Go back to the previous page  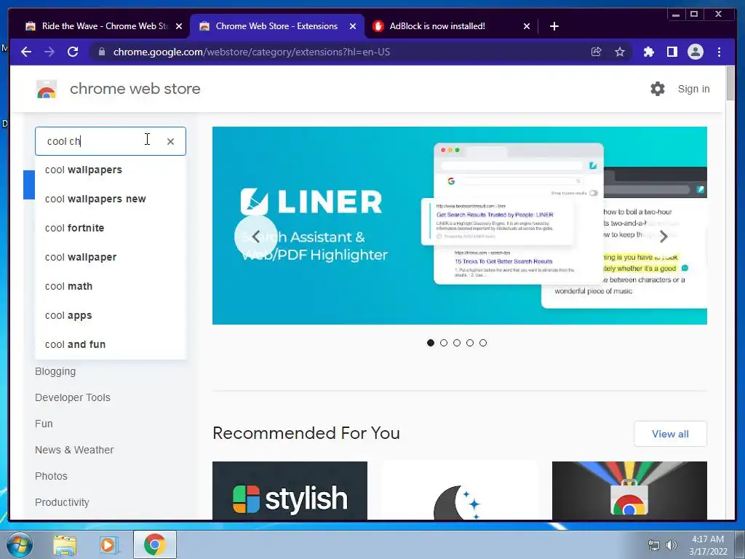(26, 52)
